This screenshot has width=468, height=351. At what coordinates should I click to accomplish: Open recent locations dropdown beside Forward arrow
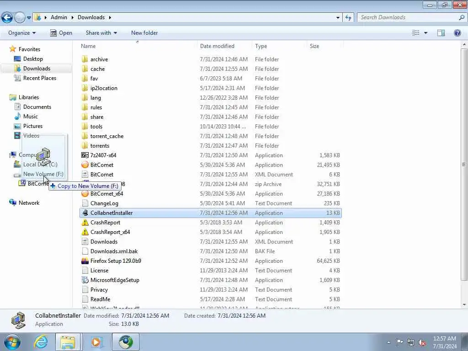[29, 18]
